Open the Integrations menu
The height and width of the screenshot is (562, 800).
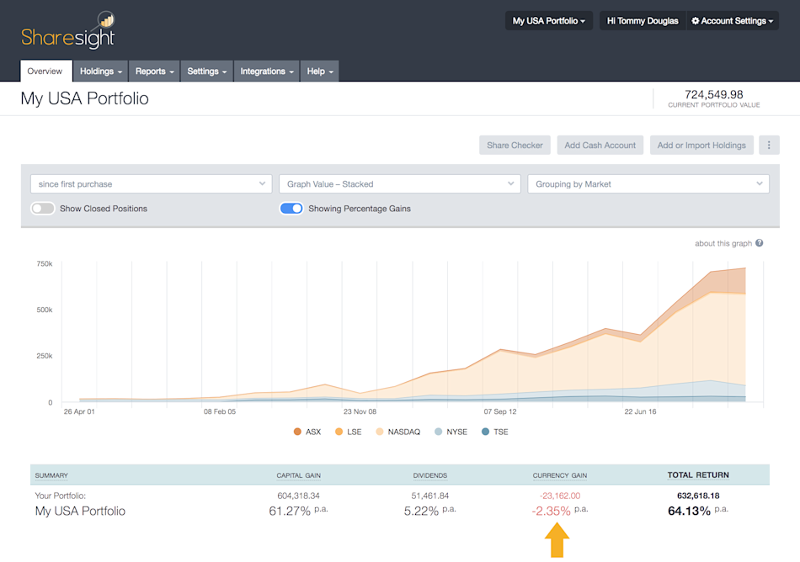[x=267, y=72]
